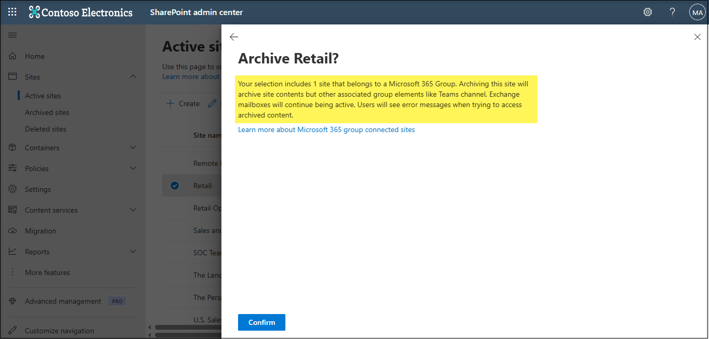
Task: Expand the Reports section
Action: tap(133, 251)
